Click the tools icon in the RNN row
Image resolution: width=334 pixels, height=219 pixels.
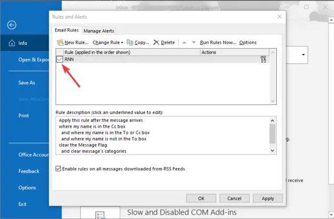pos(263,59)
